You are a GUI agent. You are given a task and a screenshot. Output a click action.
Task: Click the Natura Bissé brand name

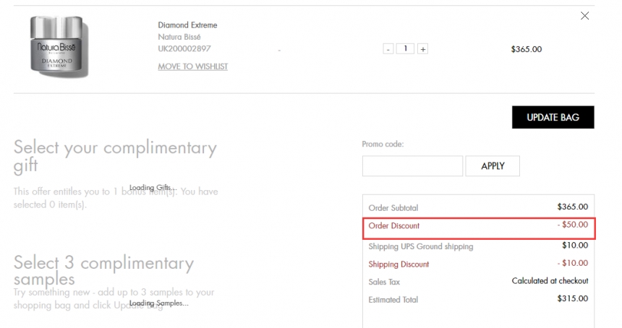click(179, 37)
